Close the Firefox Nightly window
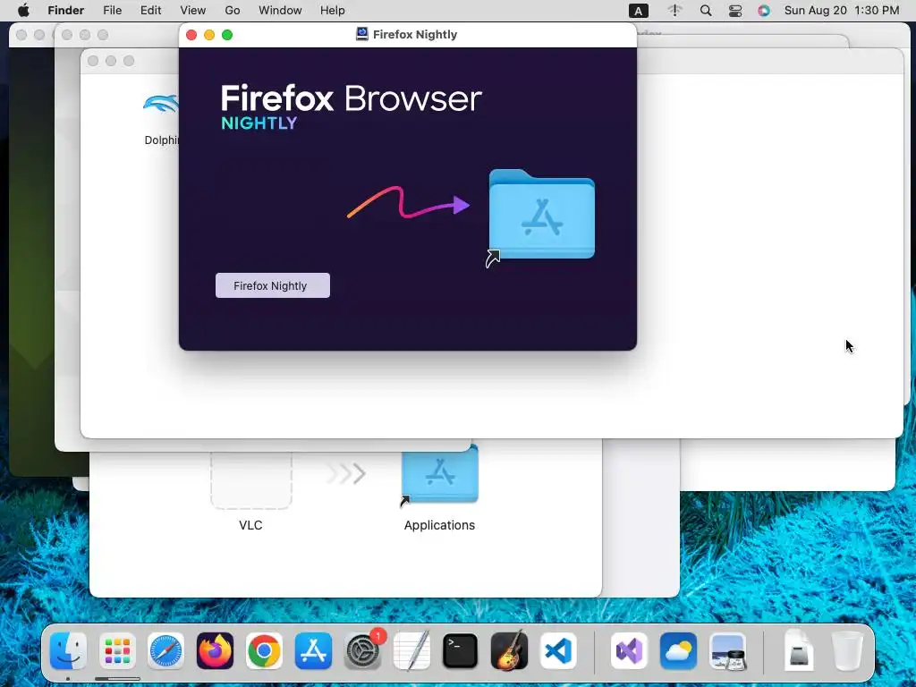 click(191, 35)
